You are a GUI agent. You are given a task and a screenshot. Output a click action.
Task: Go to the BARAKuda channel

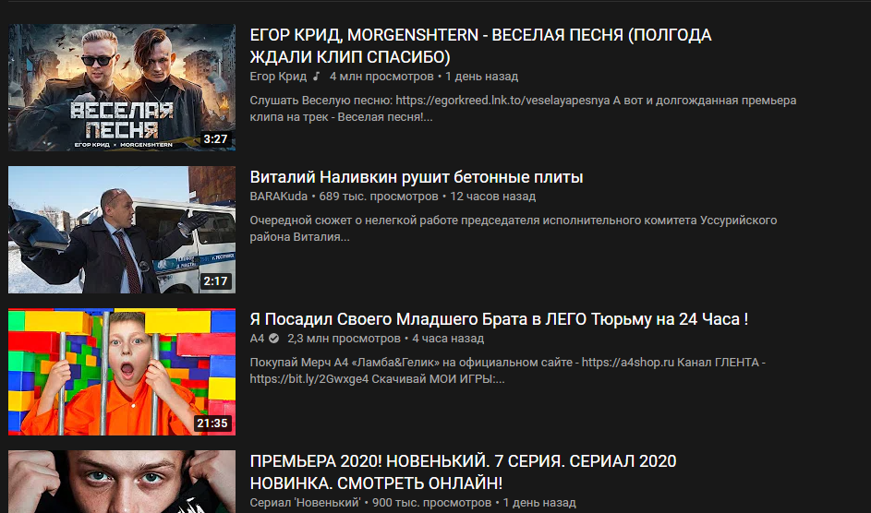tap(278, 197)
